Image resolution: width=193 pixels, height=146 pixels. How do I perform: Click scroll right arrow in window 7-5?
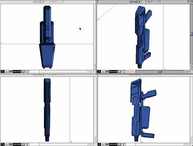pyautogui.click(x=188, y=72)
